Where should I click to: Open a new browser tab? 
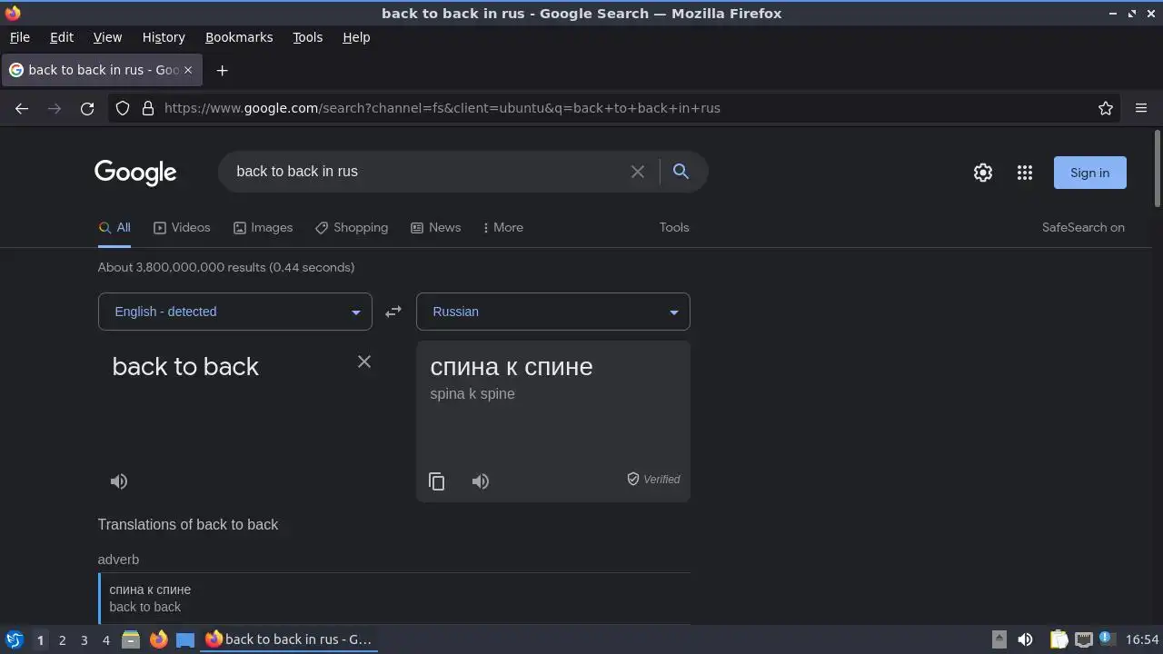coord(222,70)
